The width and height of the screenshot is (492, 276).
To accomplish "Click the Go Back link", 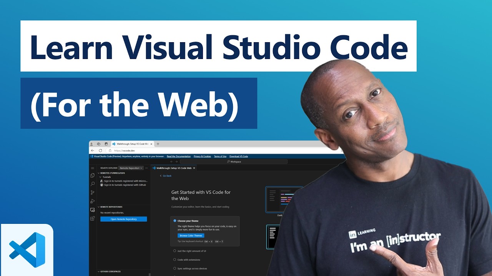I will click(166, 176).
